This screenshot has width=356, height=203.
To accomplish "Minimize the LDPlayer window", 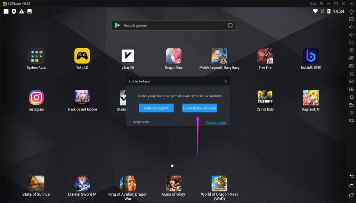I will point(329,3).
